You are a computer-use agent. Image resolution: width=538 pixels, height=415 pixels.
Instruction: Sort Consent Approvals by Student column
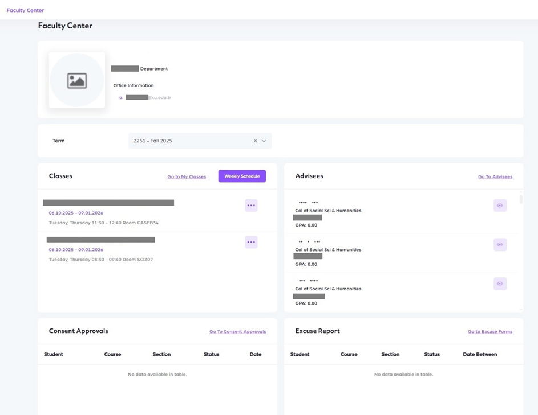click(x=54, y=354)
